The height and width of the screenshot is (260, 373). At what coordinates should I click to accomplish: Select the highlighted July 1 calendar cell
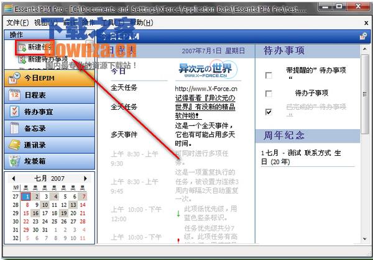(25, 196)
